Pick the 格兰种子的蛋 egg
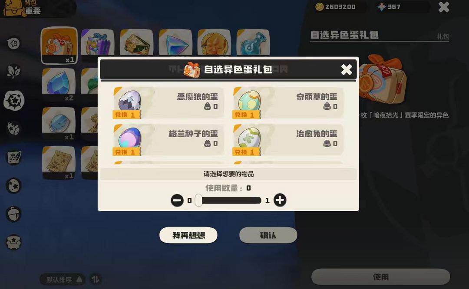The height and width of the screenshot is (289, 469). coord(168,140)
